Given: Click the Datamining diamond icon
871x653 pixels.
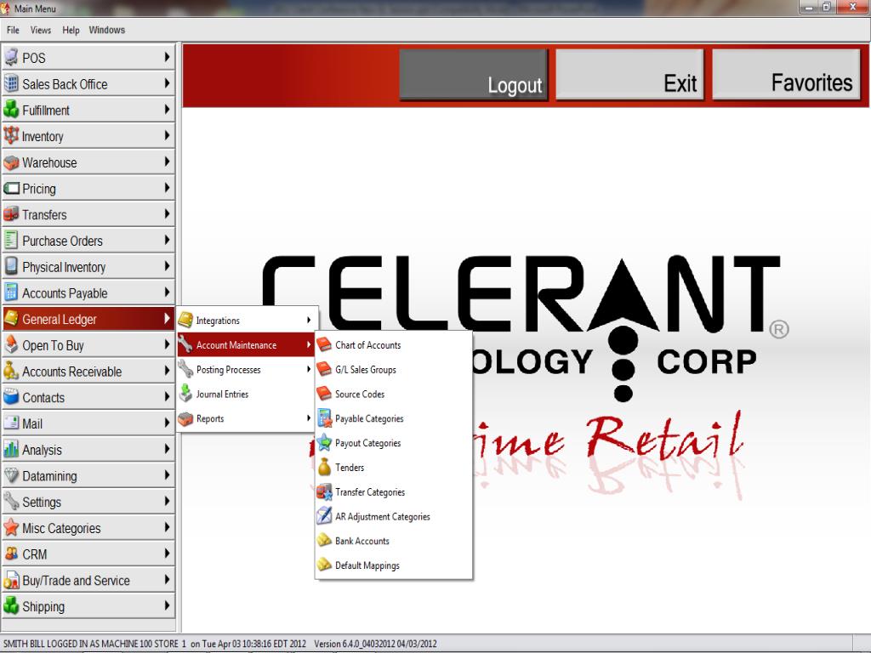Looking at the screenshot, I should [x=11, y=475].
